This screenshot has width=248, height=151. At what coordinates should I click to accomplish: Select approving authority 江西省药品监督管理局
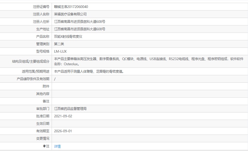pyautogui.click(x=70, y=108)
